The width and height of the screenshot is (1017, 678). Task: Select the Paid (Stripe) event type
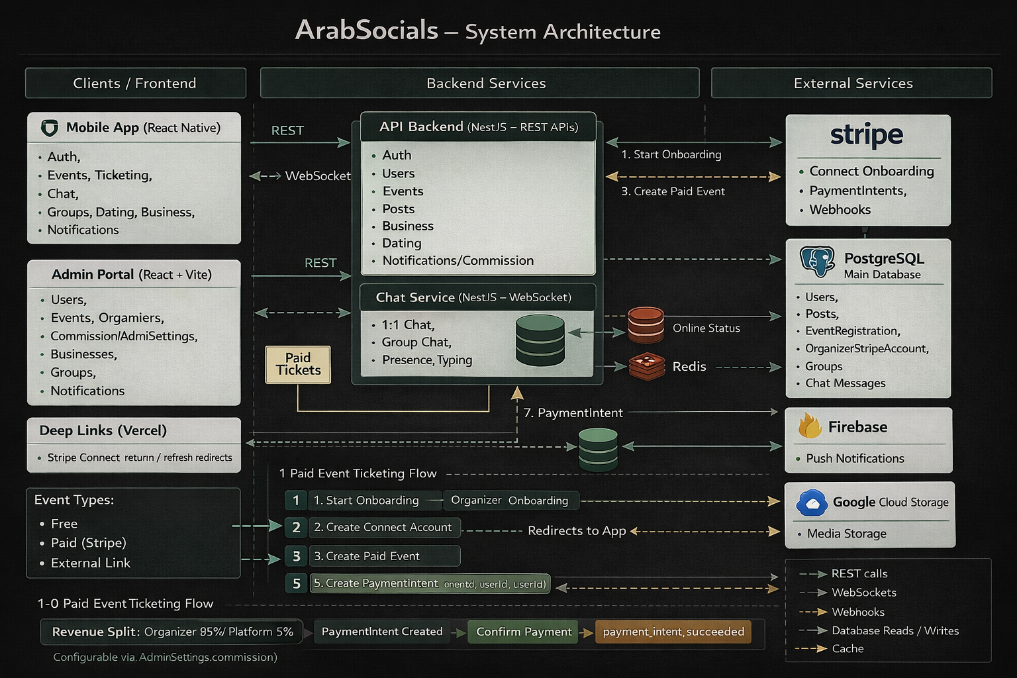point(87,543)
